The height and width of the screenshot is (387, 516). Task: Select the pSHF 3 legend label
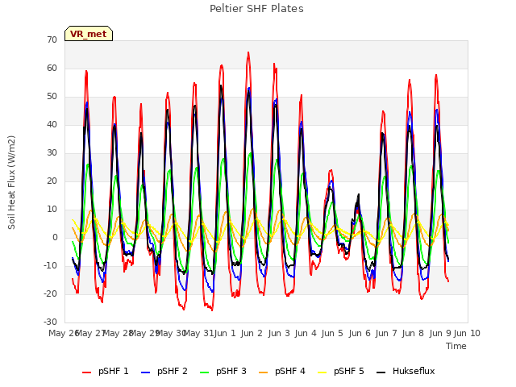click(231, 371)
